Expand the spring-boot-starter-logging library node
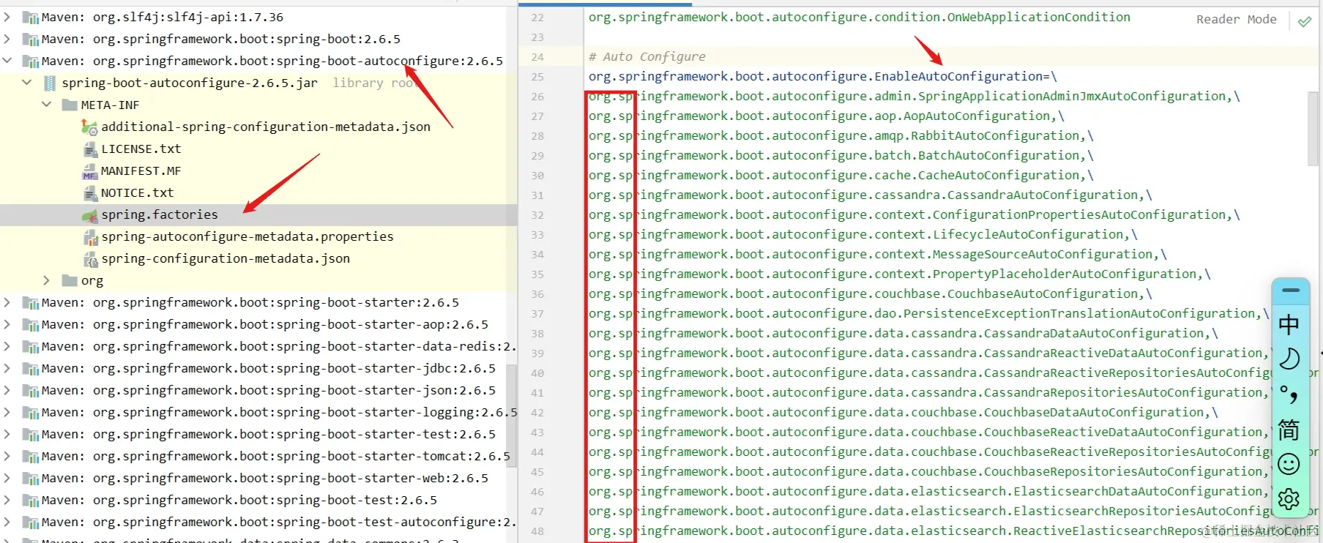Screen dimensions: 1323x543 click(7, 412)
